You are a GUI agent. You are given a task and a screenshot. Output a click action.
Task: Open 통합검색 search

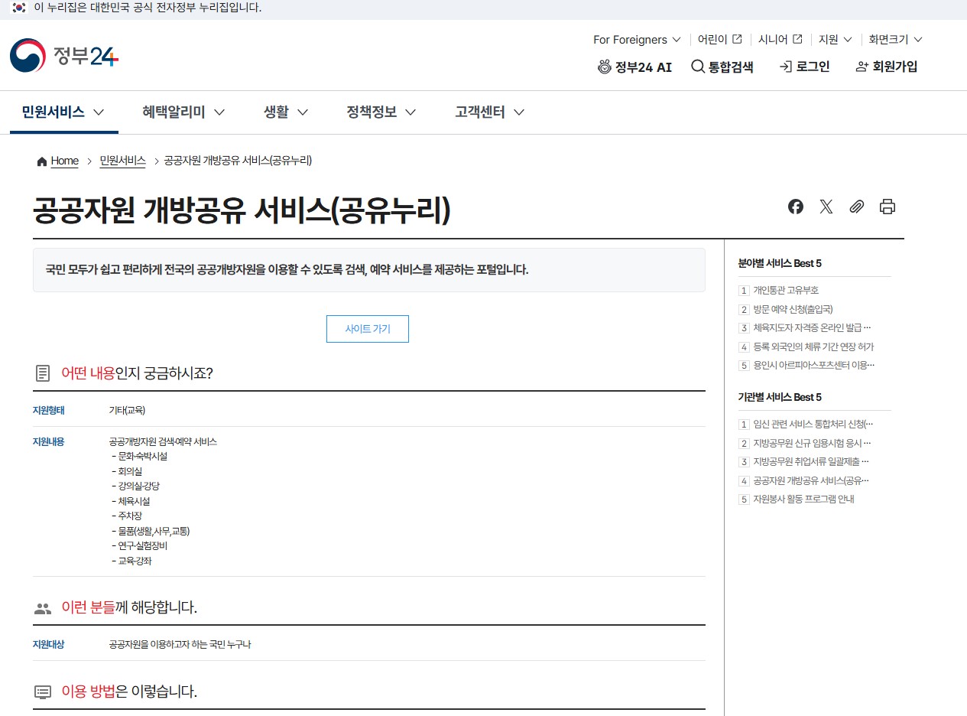click(722, 67)
